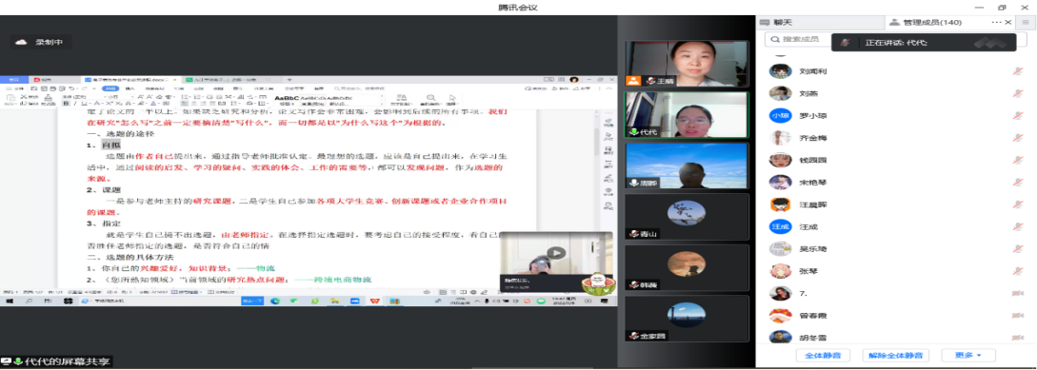Click the Tencent Meeting icon on shared taskbar
This screenshot has width=1037, height=370.
[x=354, y=301]
